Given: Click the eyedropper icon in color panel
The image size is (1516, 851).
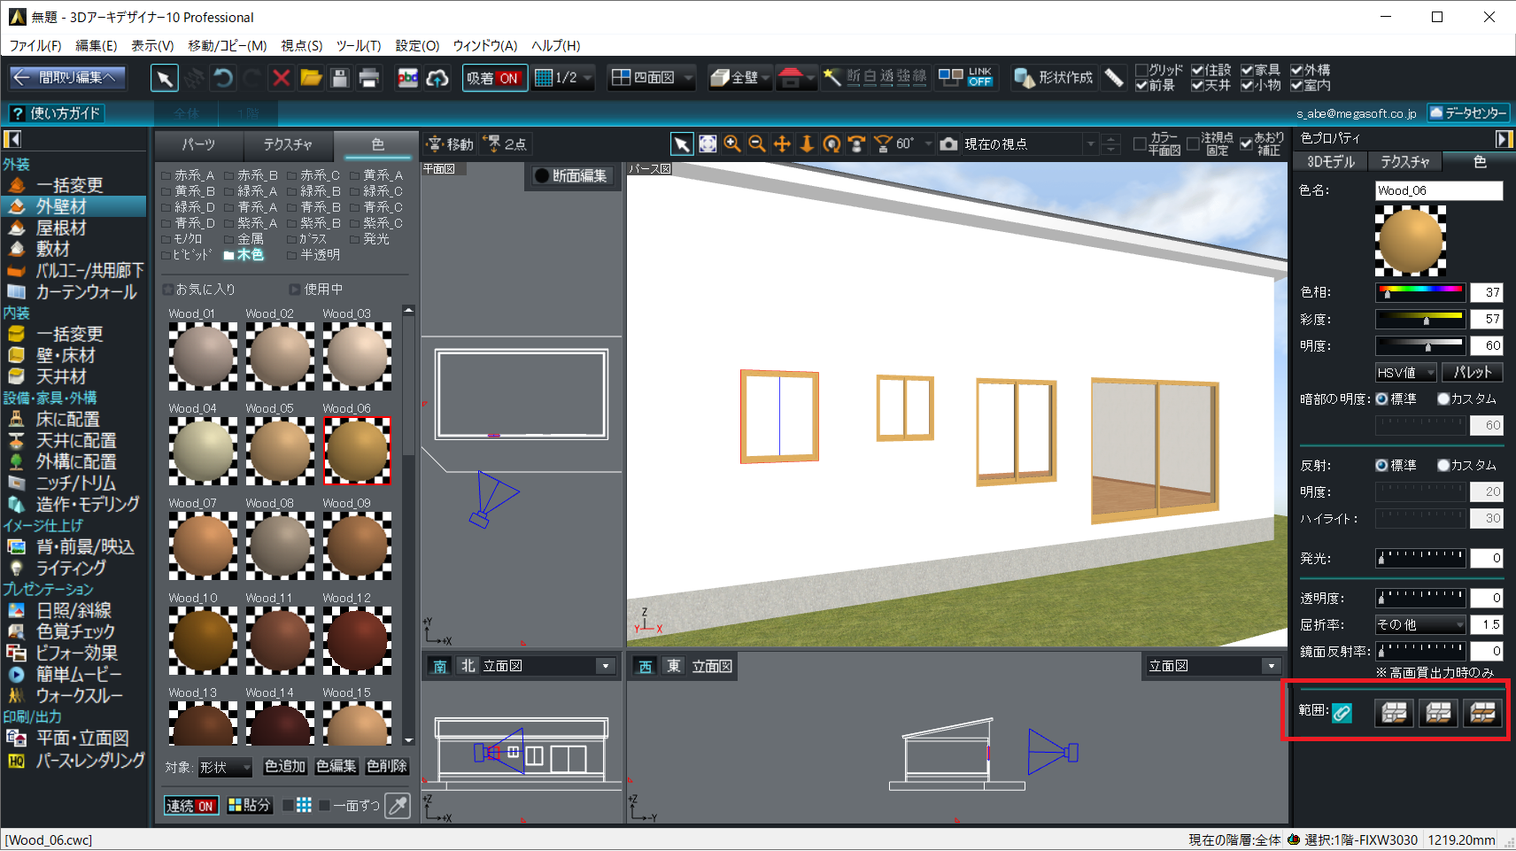Looking at the screenshot, I should (398, 805).
